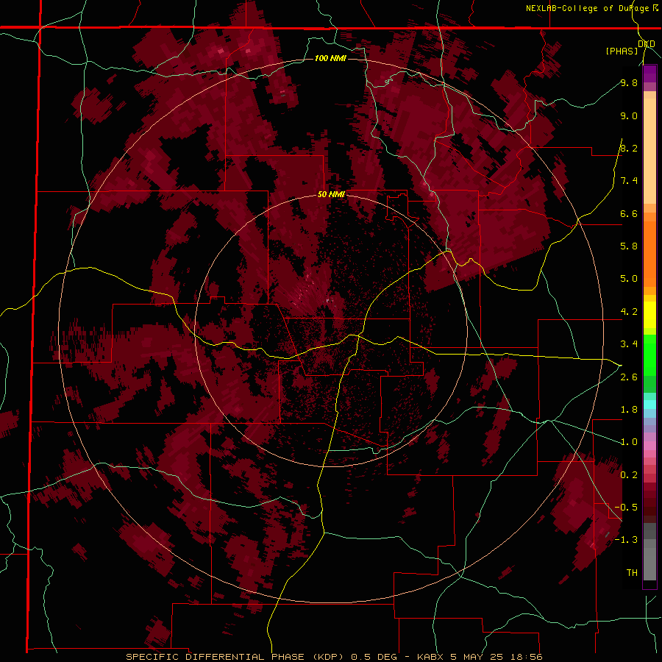662x662 pixels.
Task: Pick the yellow segment of the color bar
Action: tap(649, 315)
